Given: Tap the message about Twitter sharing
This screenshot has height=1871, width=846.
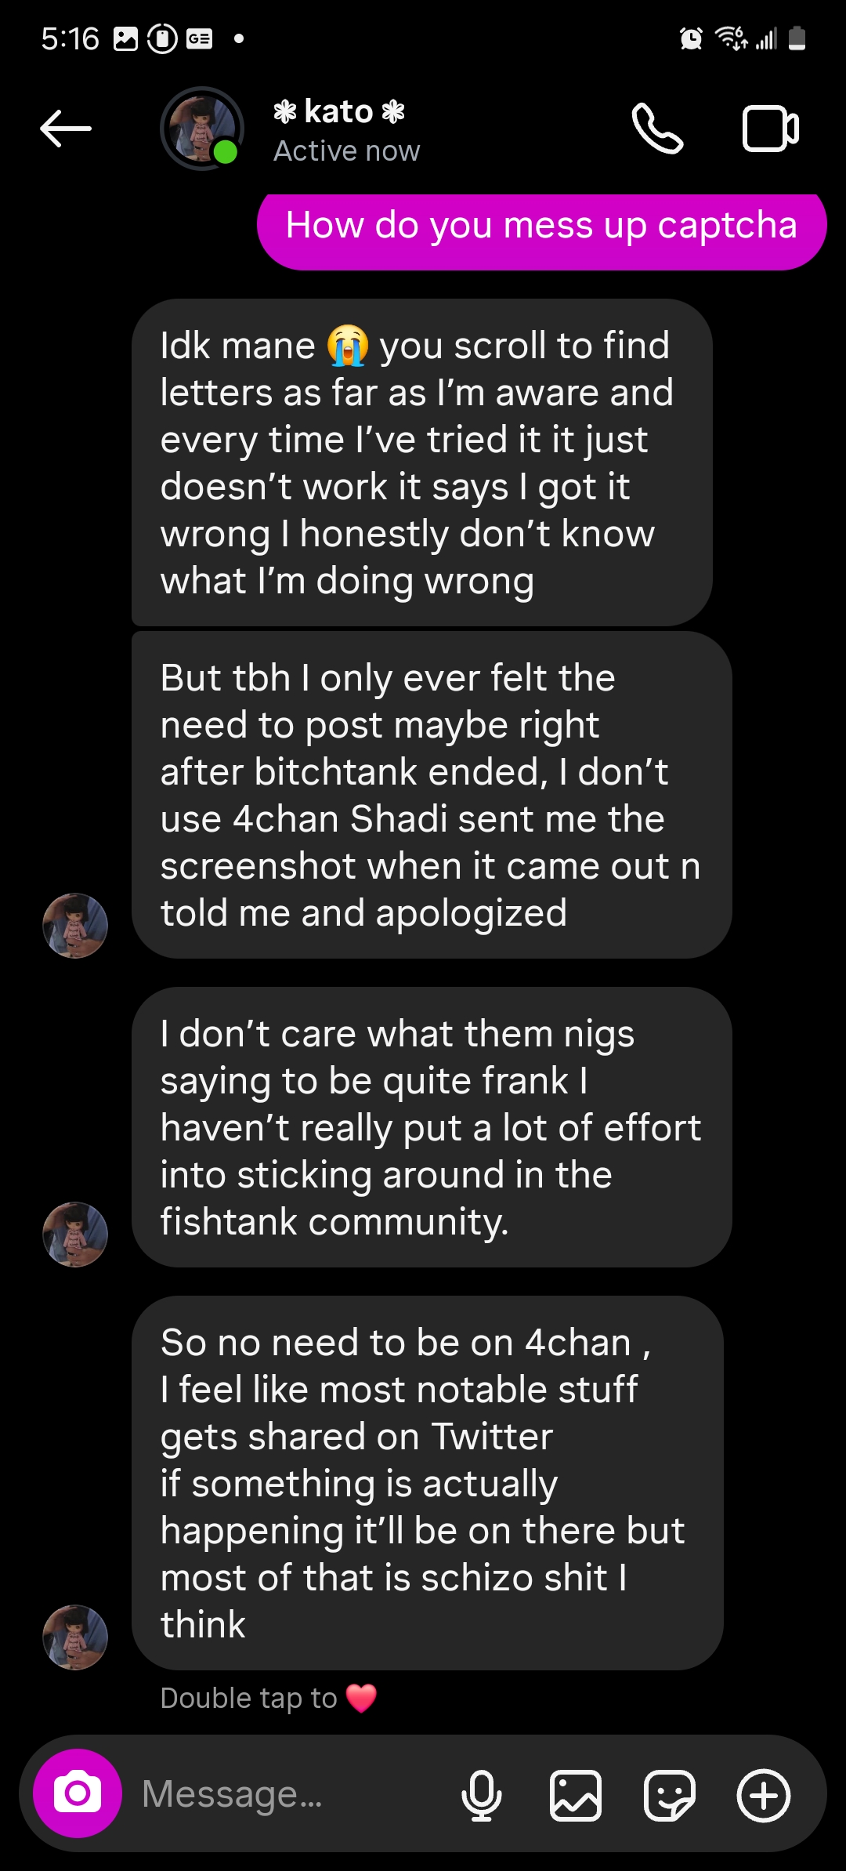Looking at the screenshot, I should (x=428, y=1483).
